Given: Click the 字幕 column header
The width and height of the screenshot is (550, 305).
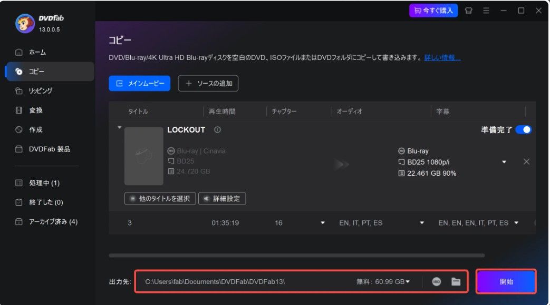Looking at the screenshot, I should [442, 111].
